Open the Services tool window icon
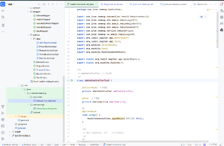 point(3,120)
